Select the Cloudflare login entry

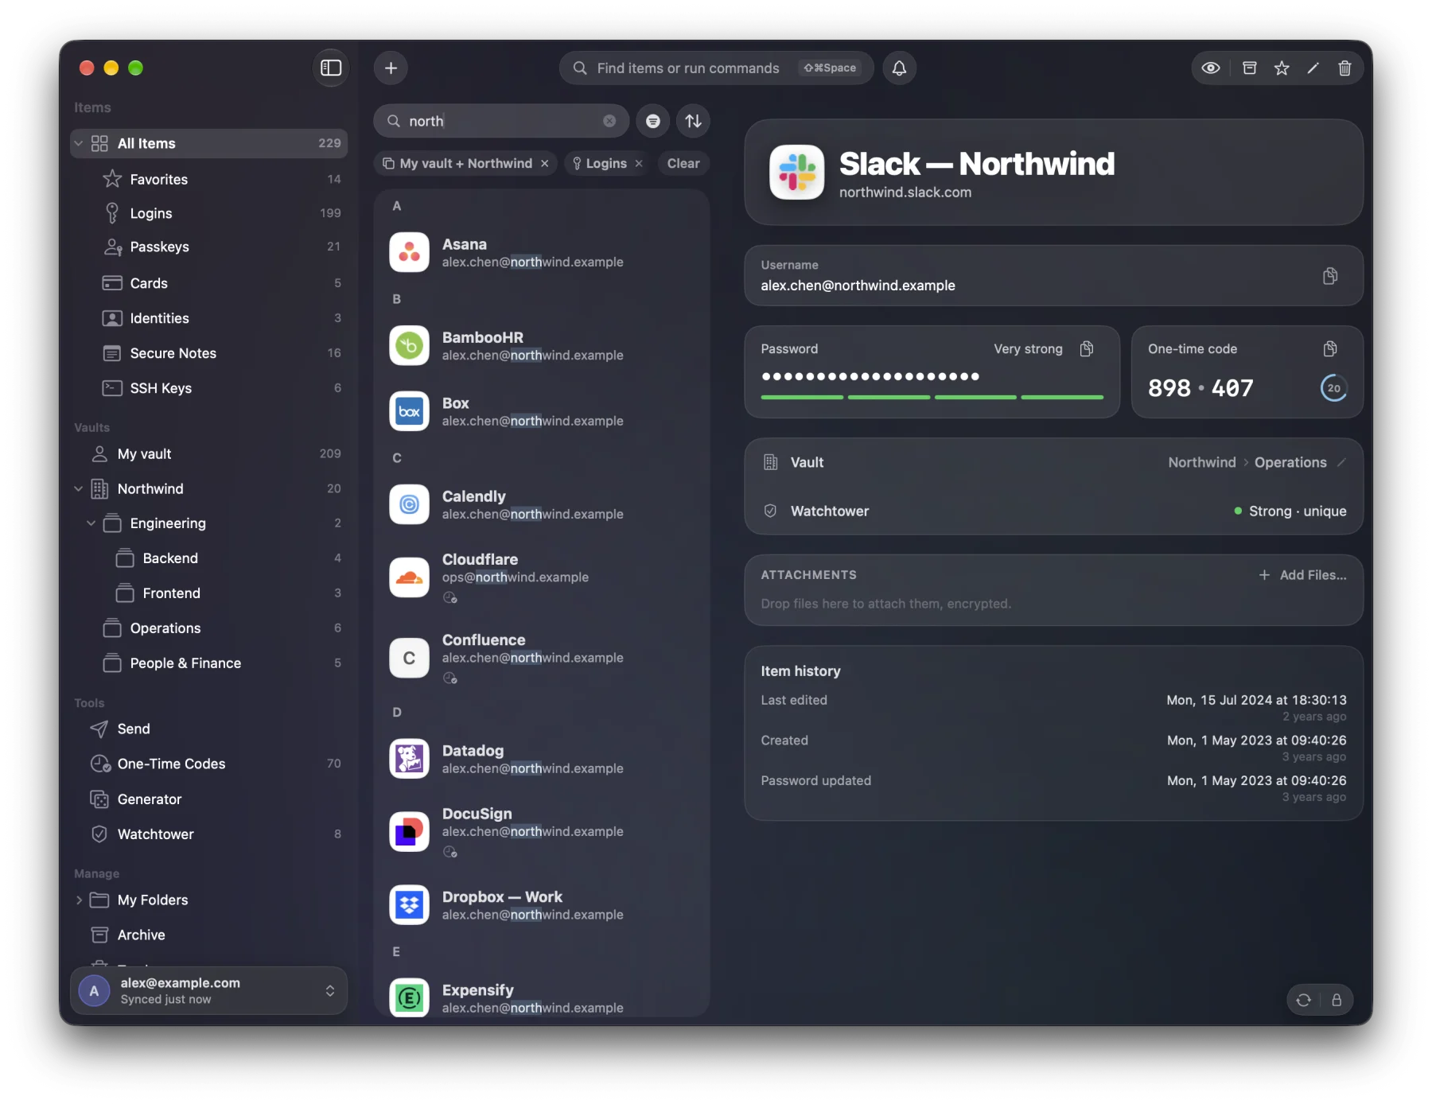[542, 577]
